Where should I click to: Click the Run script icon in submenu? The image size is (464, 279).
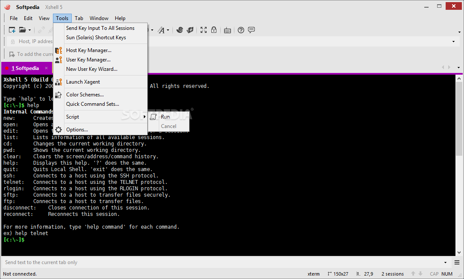153,117
